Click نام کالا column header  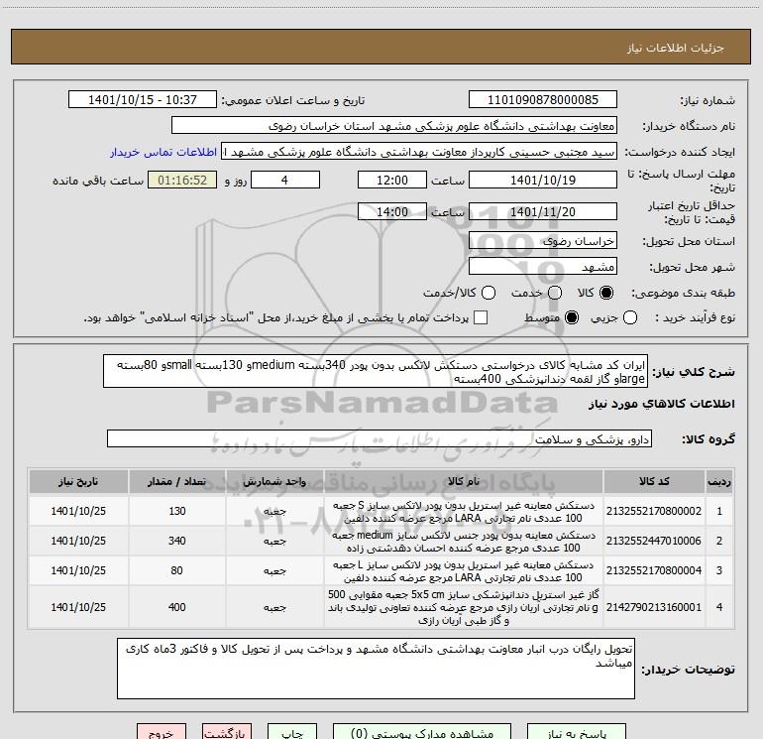click(464, 481)
